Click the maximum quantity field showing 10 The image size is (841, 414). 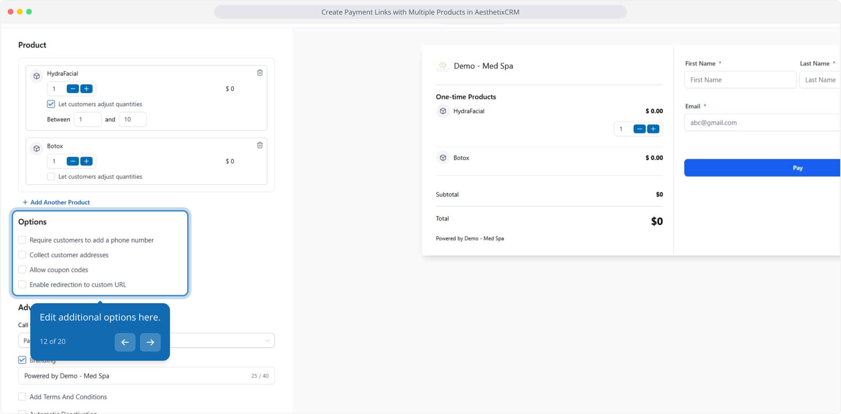132,120
